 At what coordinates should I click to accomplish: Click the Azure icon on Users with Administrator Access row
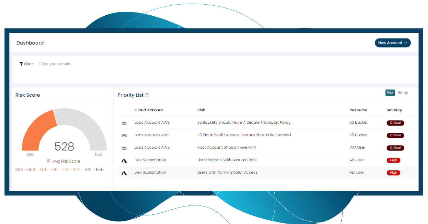pyautogui.click(x=124, y=173)
